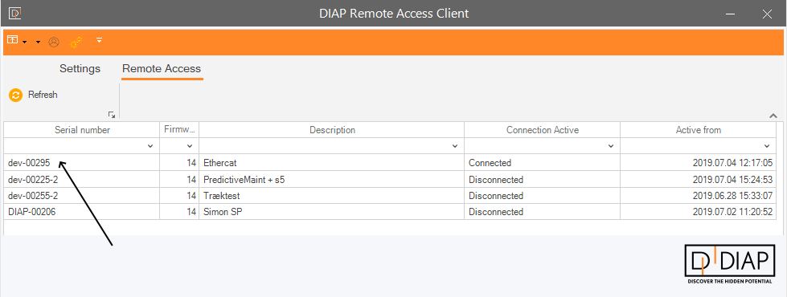The width and height of the screenshot is (787, 297).
Task: Open the Firmware filter dropdown
Action: (189, 146)
